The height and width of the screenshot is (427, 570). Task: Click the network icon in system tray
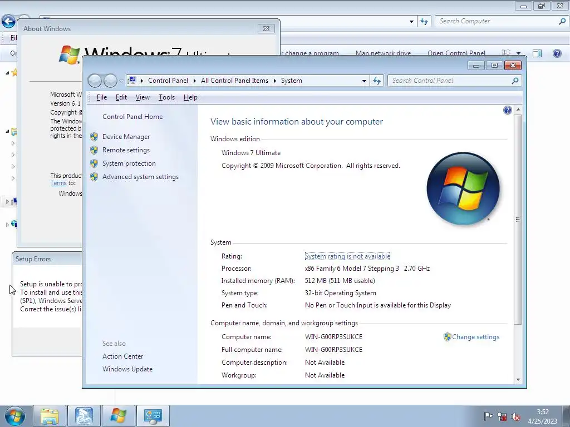pyautogui.click(x=502, y=416)
